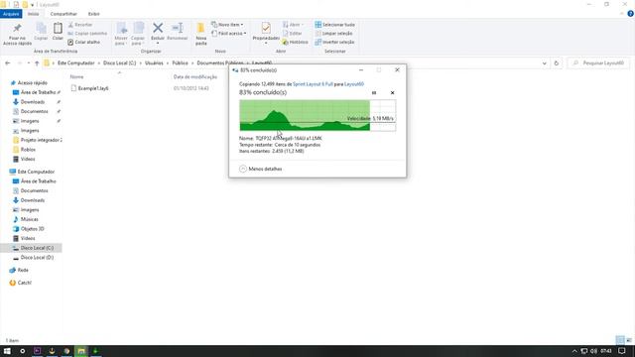Image resolution: width=635 pixels, height=357 pixels.
Task: Click Disco Local (C:) in address breadcrumb
Action: pyautogui.click(x=119, y=63)
